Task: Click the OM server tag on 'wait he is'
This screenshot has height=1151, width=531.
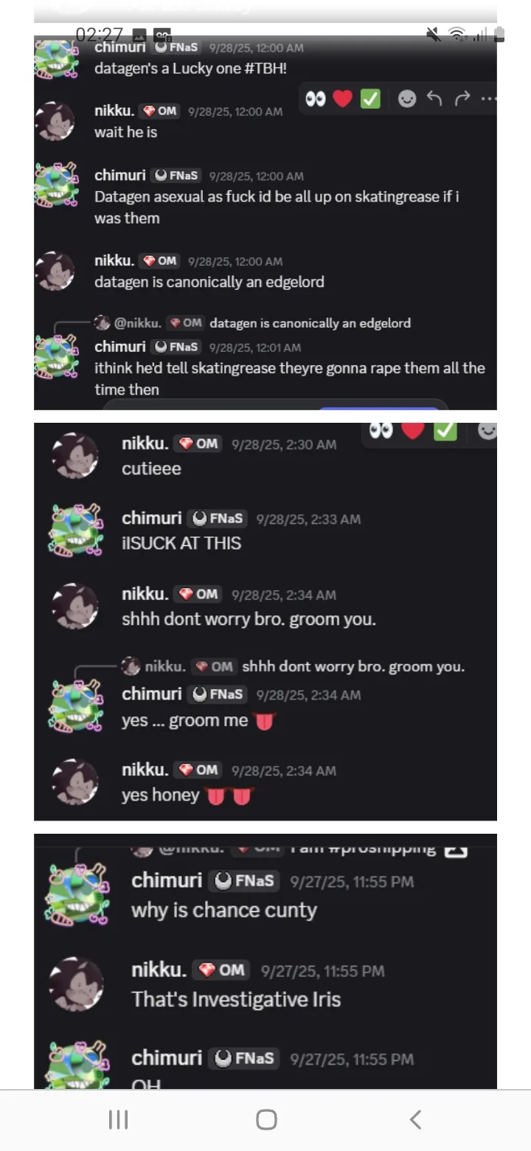Action: tap(159, 111)
